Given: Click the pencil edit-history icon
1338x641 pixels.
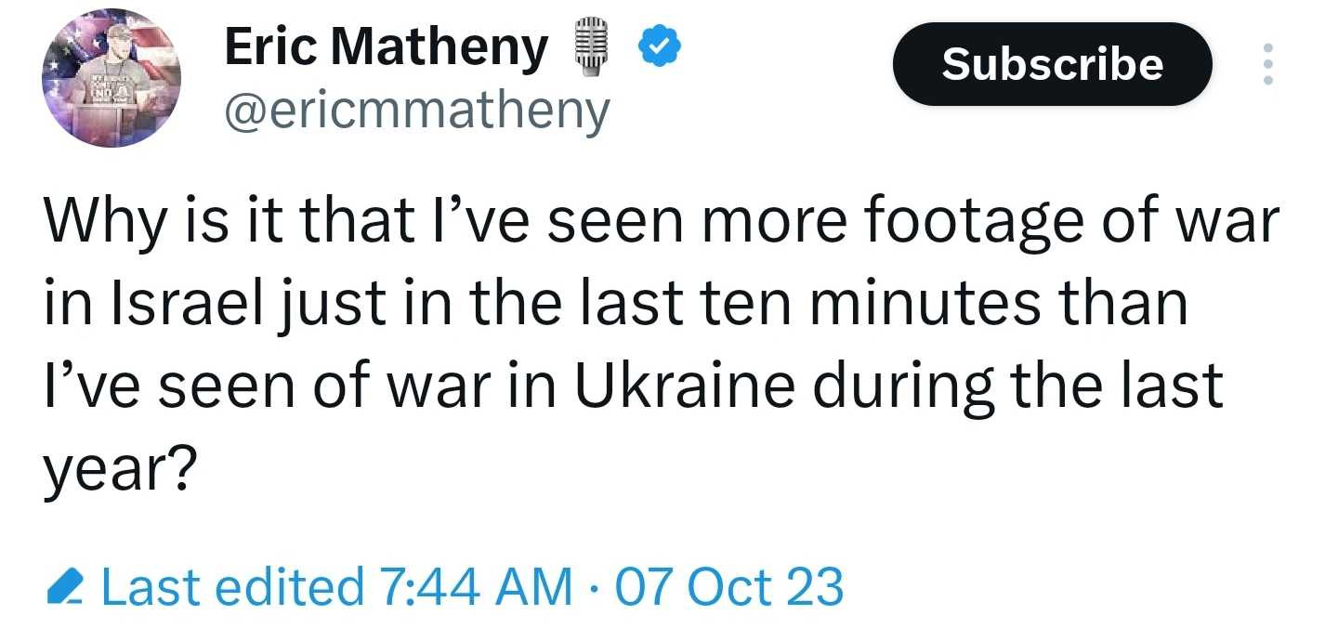Looking at the screenshot, I should [x=65, y=588].
